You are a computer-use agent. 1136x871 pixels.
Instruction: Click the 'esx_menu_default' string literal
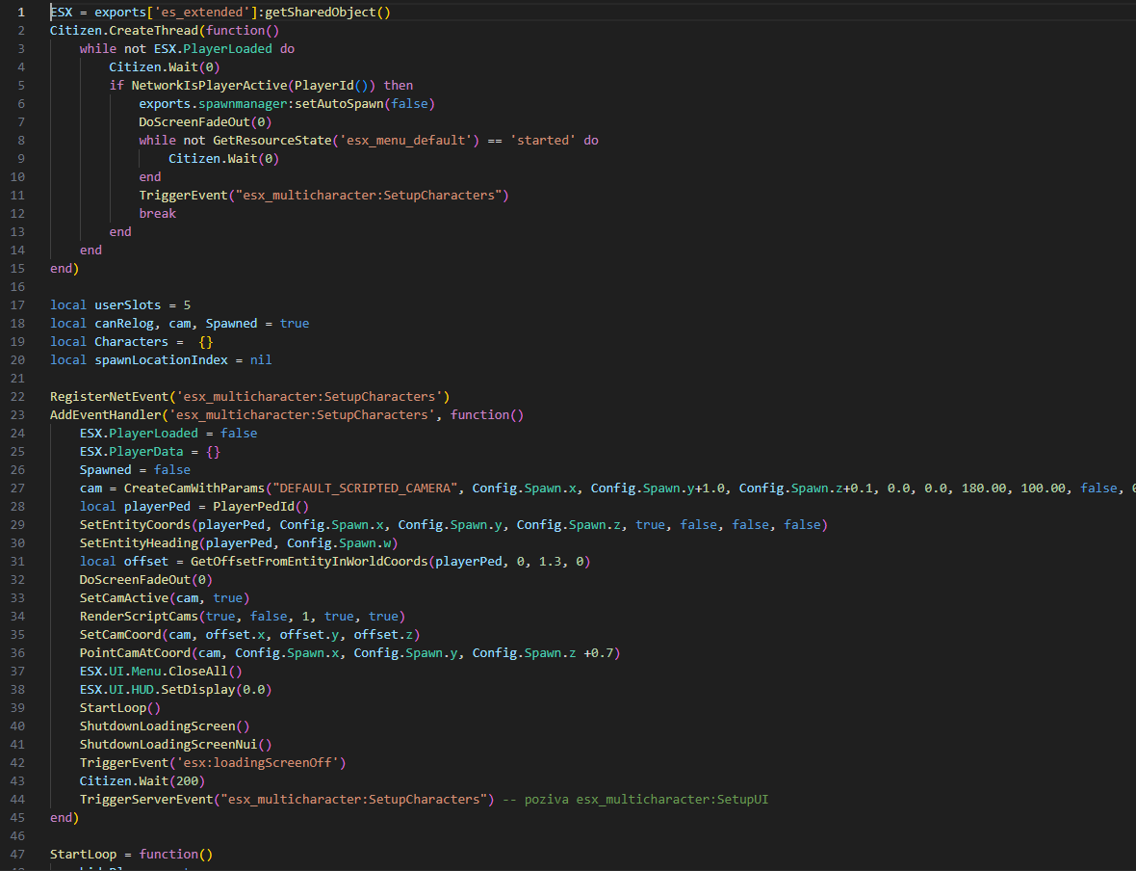405,141
